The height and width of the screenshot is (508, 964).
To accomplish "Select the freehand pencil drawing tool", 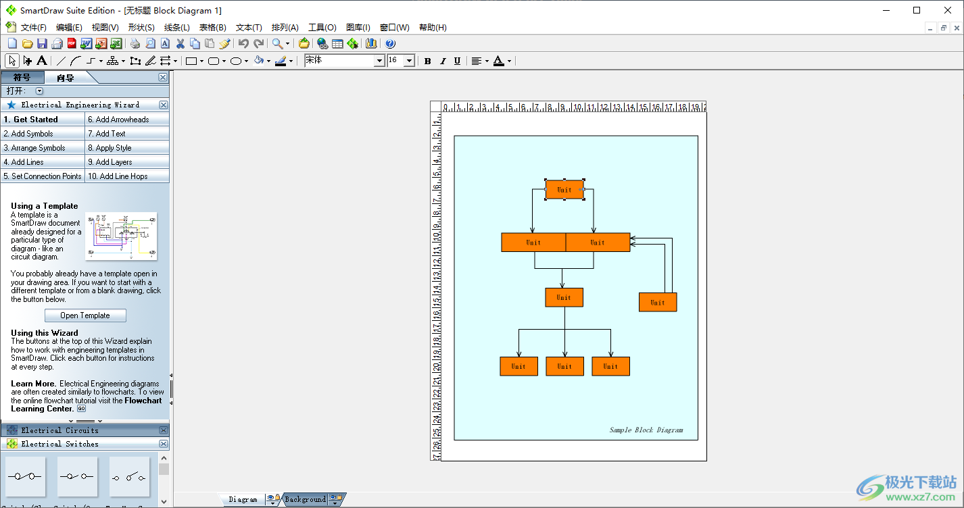I will (150, 61).
